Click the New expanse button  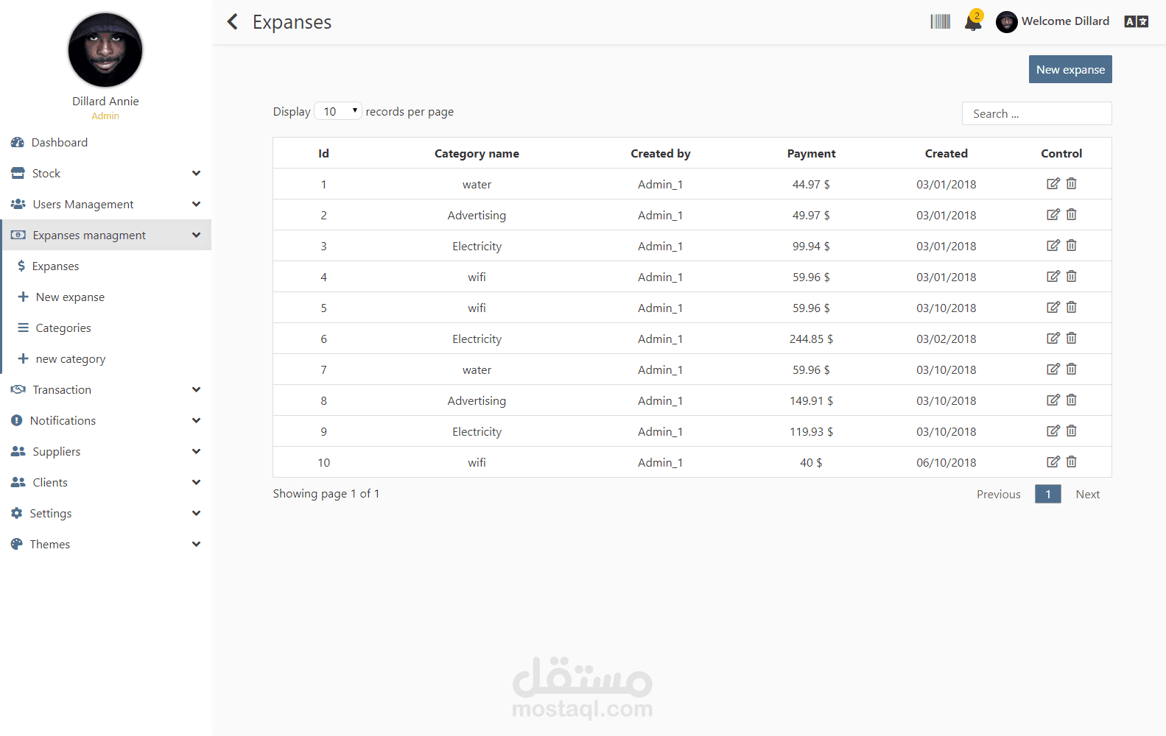(x=1070, y=69)
